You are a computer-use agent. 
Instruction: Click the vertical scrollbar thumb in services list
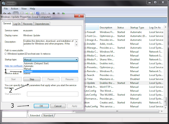[166, 101]
